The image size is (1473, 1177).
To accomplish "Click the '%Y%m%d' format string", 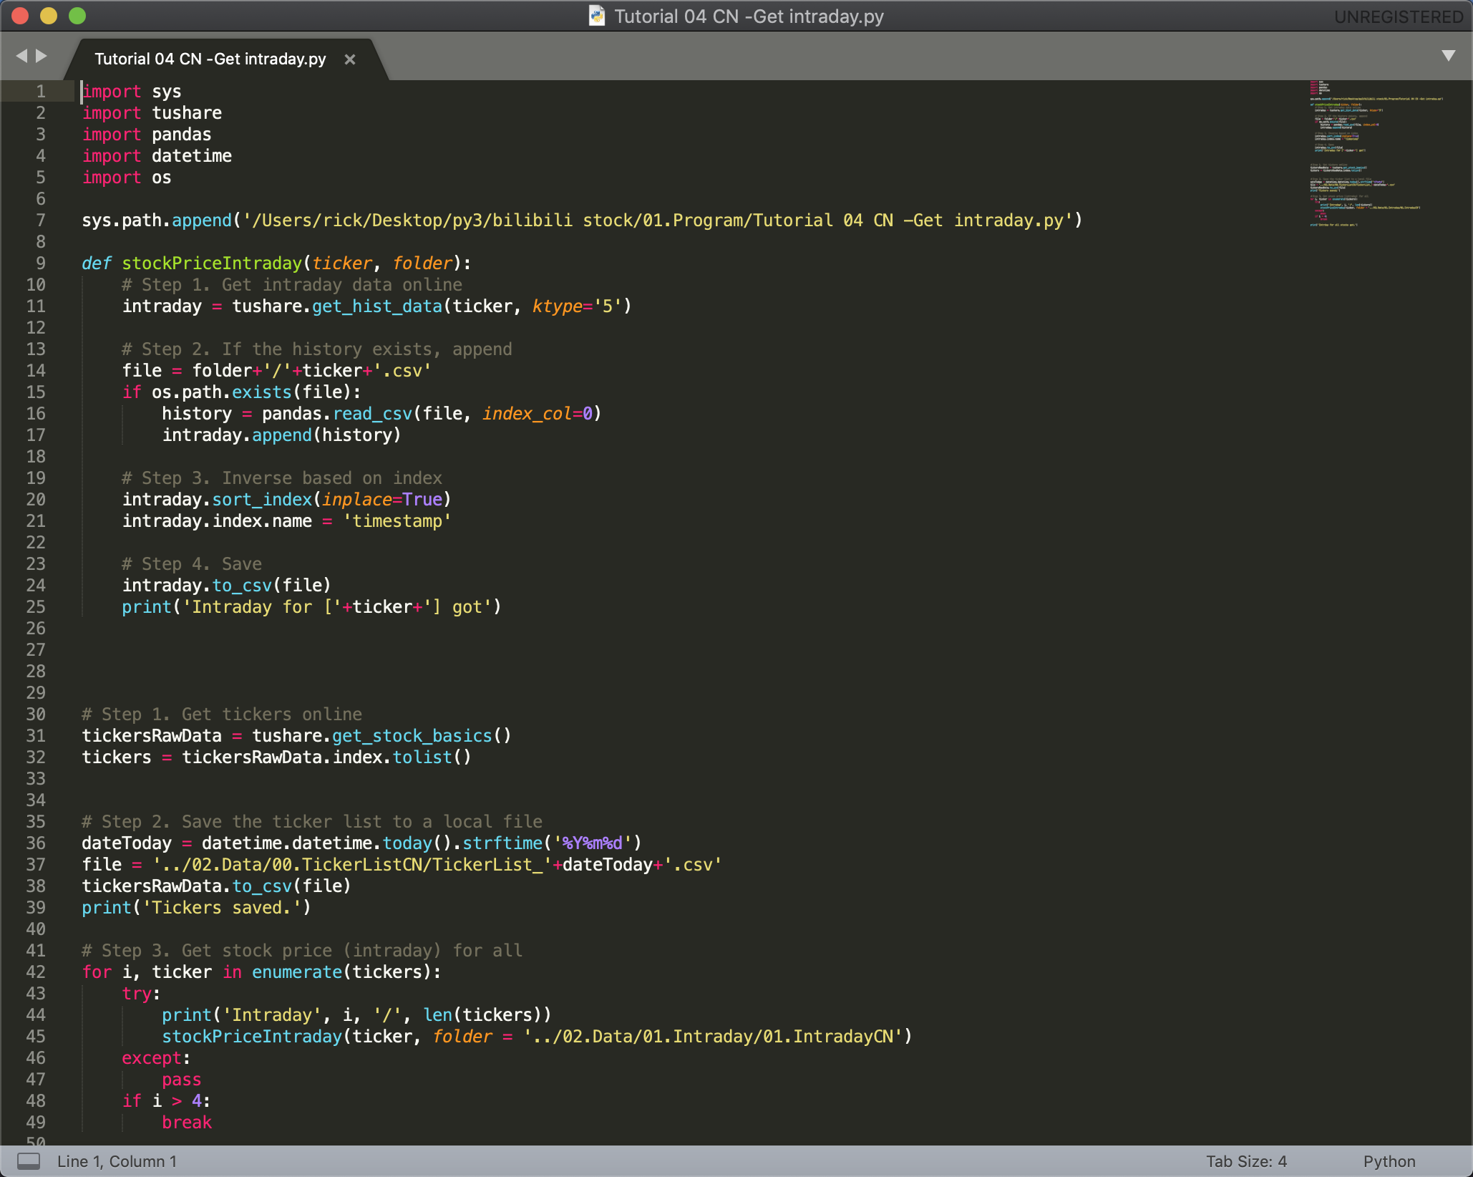I will 593,843.
